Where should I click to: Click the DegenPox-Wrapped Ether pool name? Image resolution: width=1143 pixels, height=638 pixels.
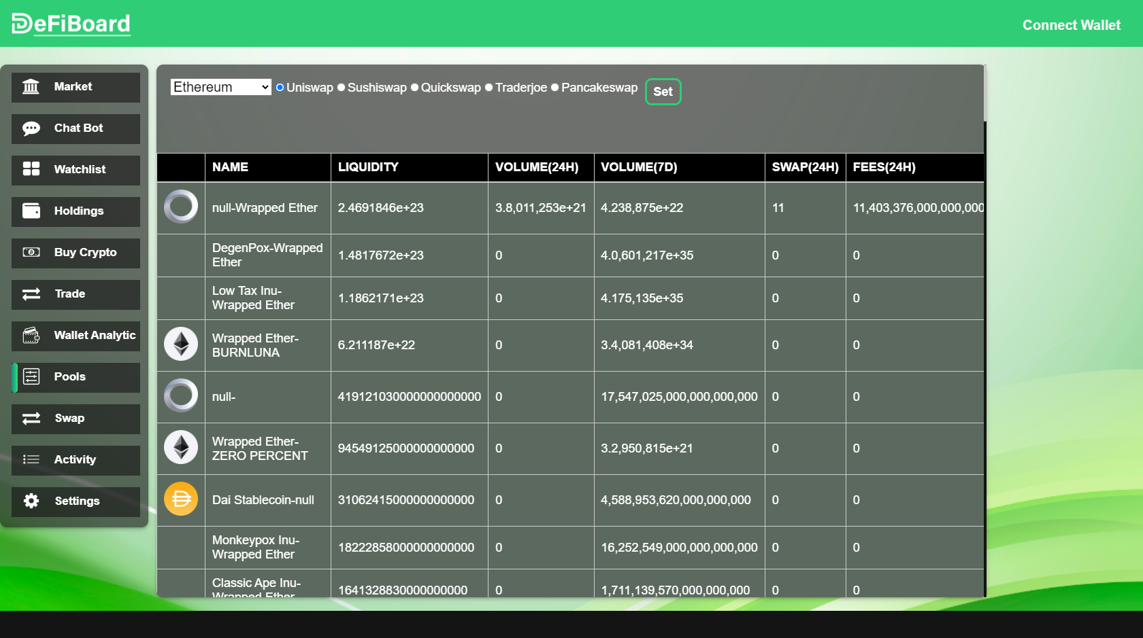pos(267,255)
